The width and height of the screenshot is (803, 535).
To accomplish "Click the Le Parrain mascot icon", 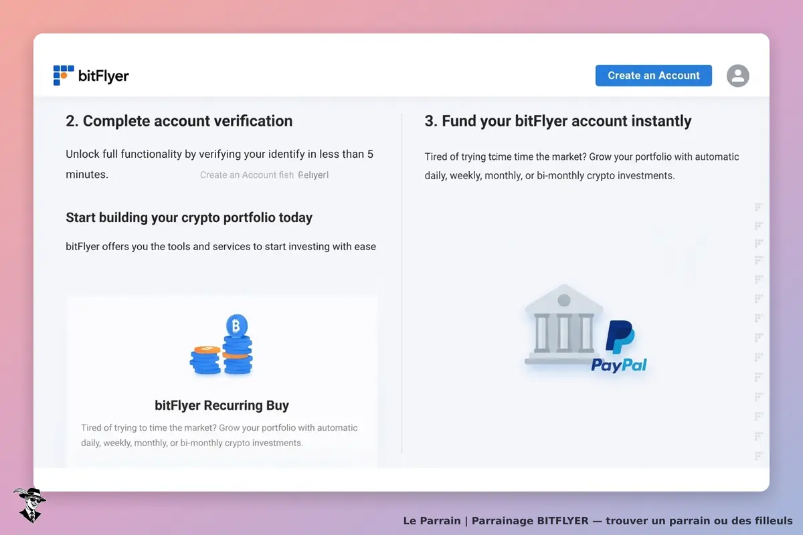I will tap(29, 505).
